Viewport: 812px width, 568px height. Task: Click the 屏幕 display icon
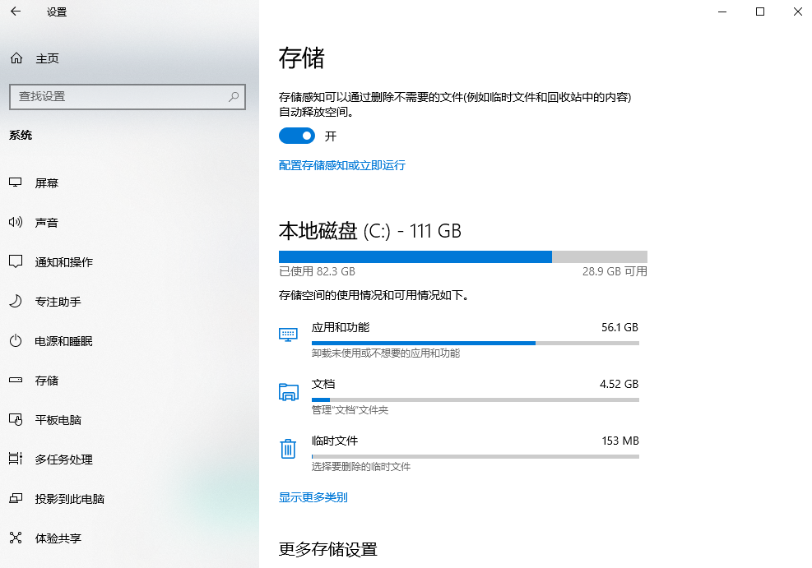[x=16, y=182]
